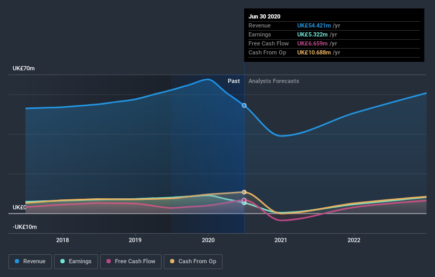Image resolution: width=435 pixels, height=277 pixels.
Task: Toggle the Free Cash Flow legend series
Action: point(131,262)
